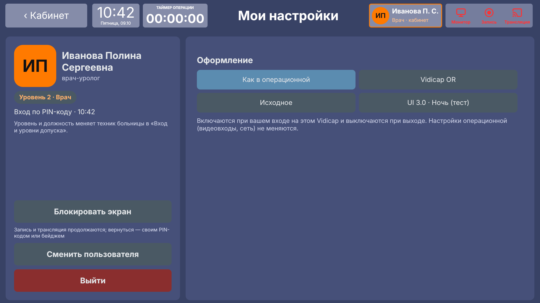Click «Сменить пользователя» button
Screen dimensions: 540x303
93,254
